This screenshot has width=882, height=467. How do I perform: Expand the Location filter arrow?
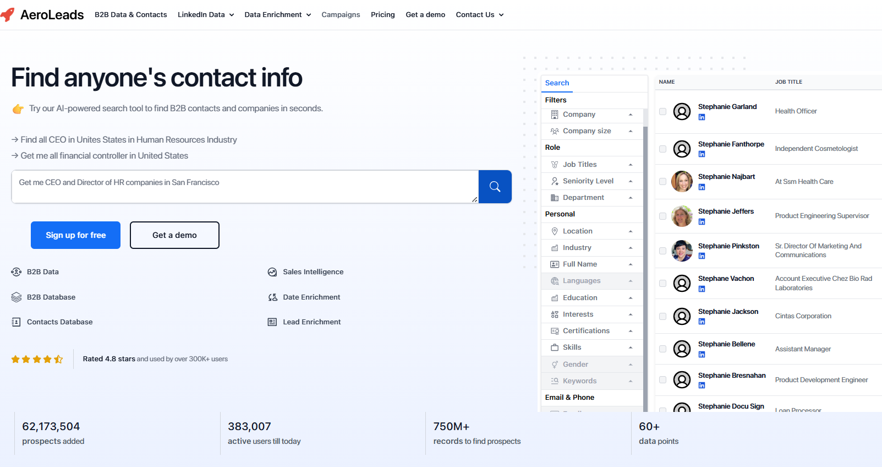631,231
